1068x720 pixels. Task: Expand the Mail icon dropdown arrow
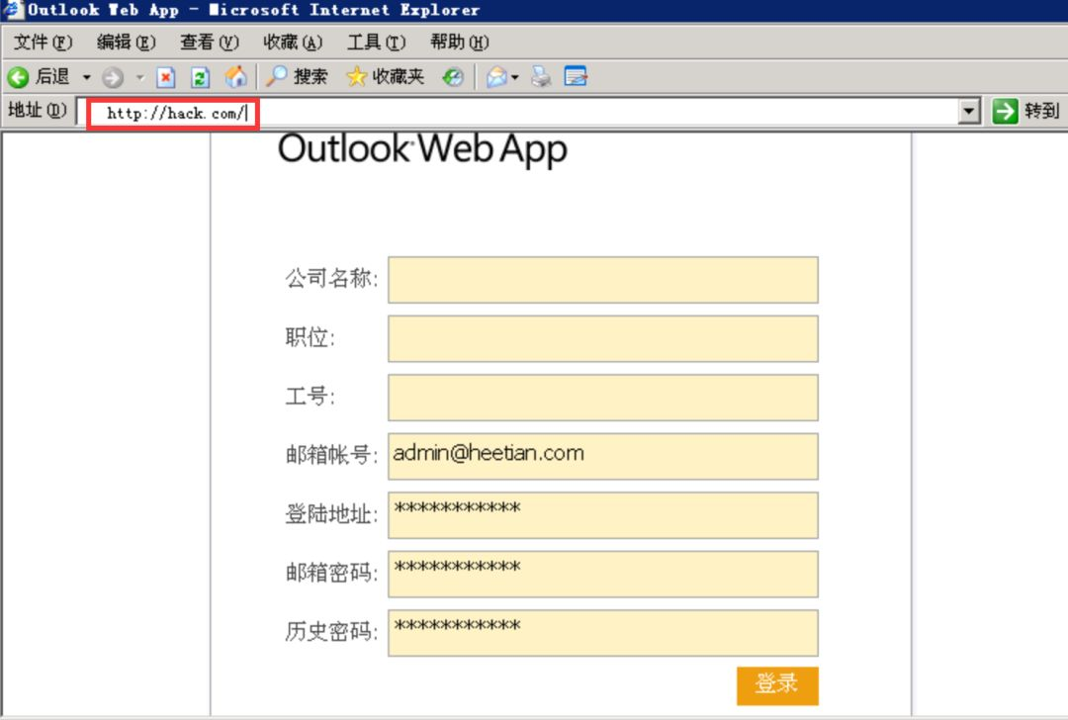point(515,78)
